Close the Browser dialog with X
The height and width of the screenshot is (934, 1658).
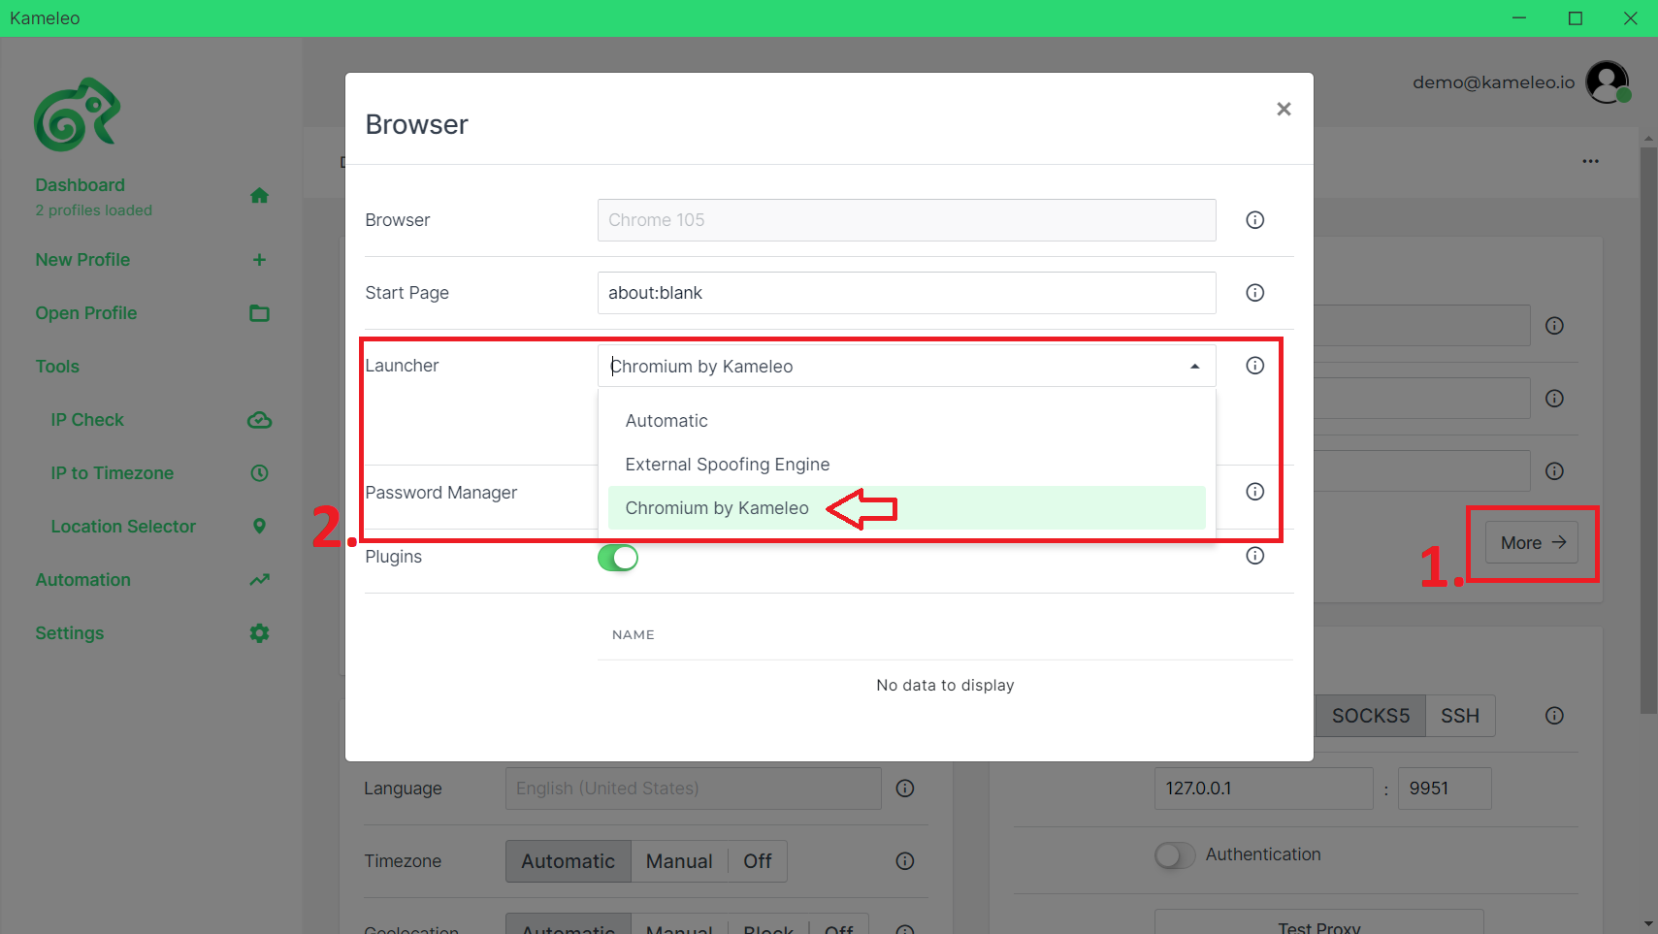coord(1284,109)
